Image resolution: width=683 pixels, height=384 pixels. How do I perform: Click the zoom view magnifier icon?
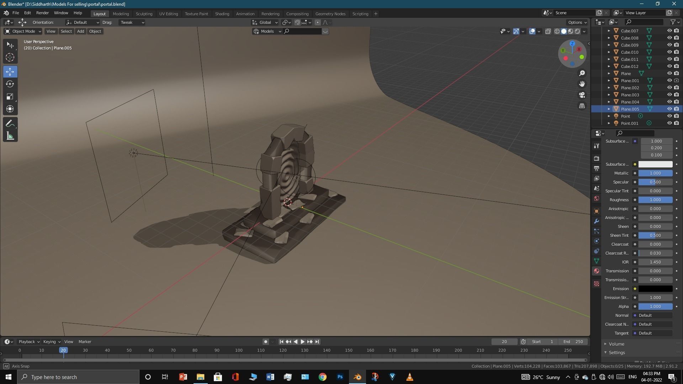[582, 73]
